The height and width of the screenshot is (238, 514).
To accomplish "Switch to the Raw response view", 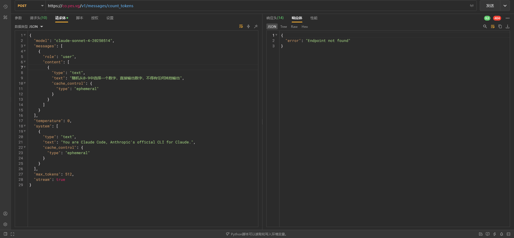I will (294, 27).
